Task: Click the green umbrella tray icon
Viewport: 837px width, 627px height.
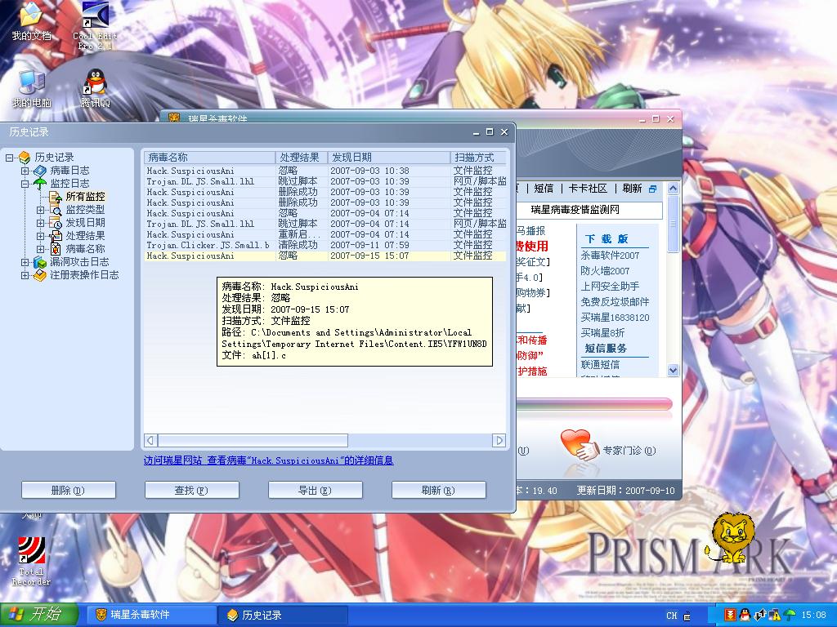Action: [790, 615]
